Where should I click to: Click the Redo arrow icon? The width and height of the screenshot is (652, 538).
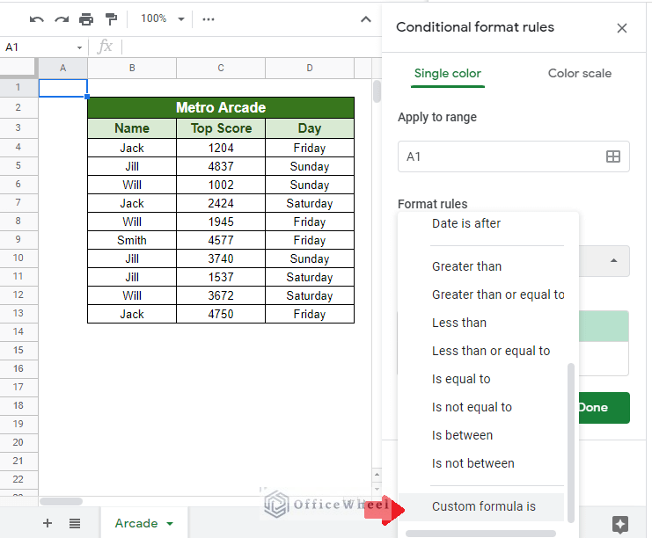[61, 18]
